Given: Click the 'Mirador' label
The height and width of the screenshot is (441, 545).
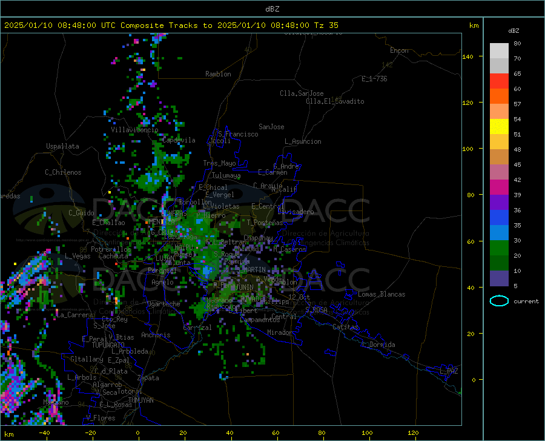Looking at the screenshot, I should 280,332.
